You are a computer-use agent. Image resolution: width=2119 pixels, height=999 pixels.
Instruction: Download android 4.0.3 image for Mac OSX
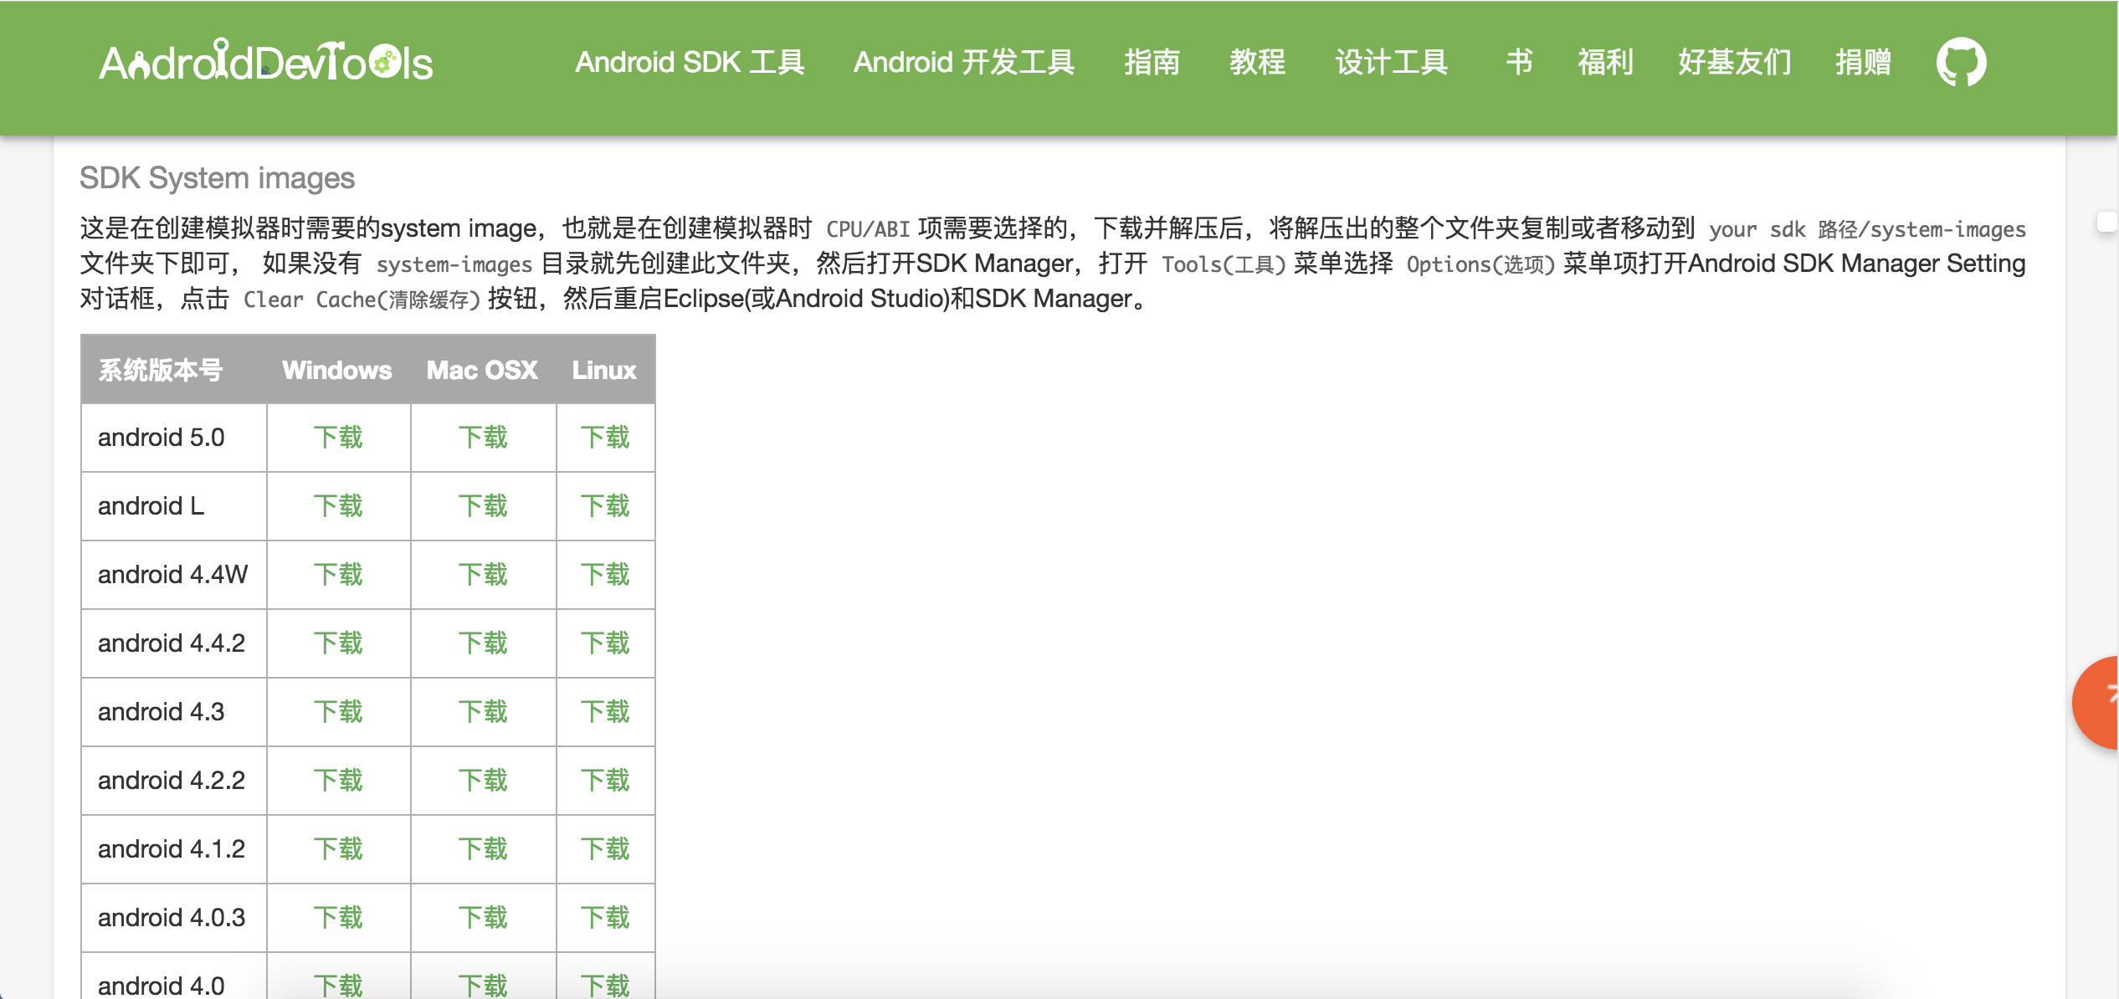click(483, 917)
